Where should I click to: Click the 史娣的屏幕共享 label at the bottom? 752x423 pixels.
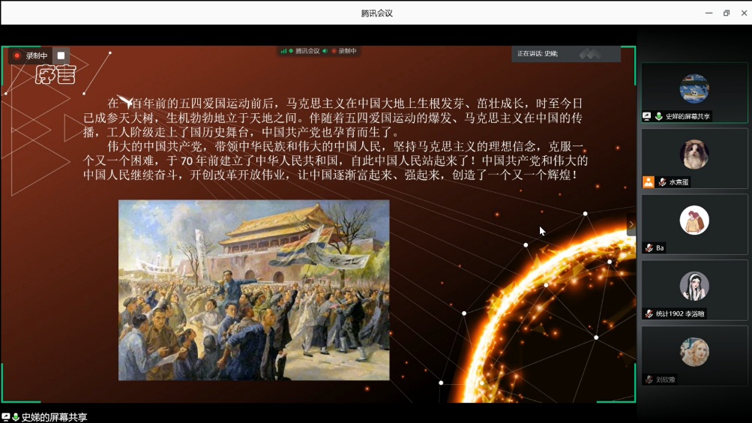(x=54, y=417)
